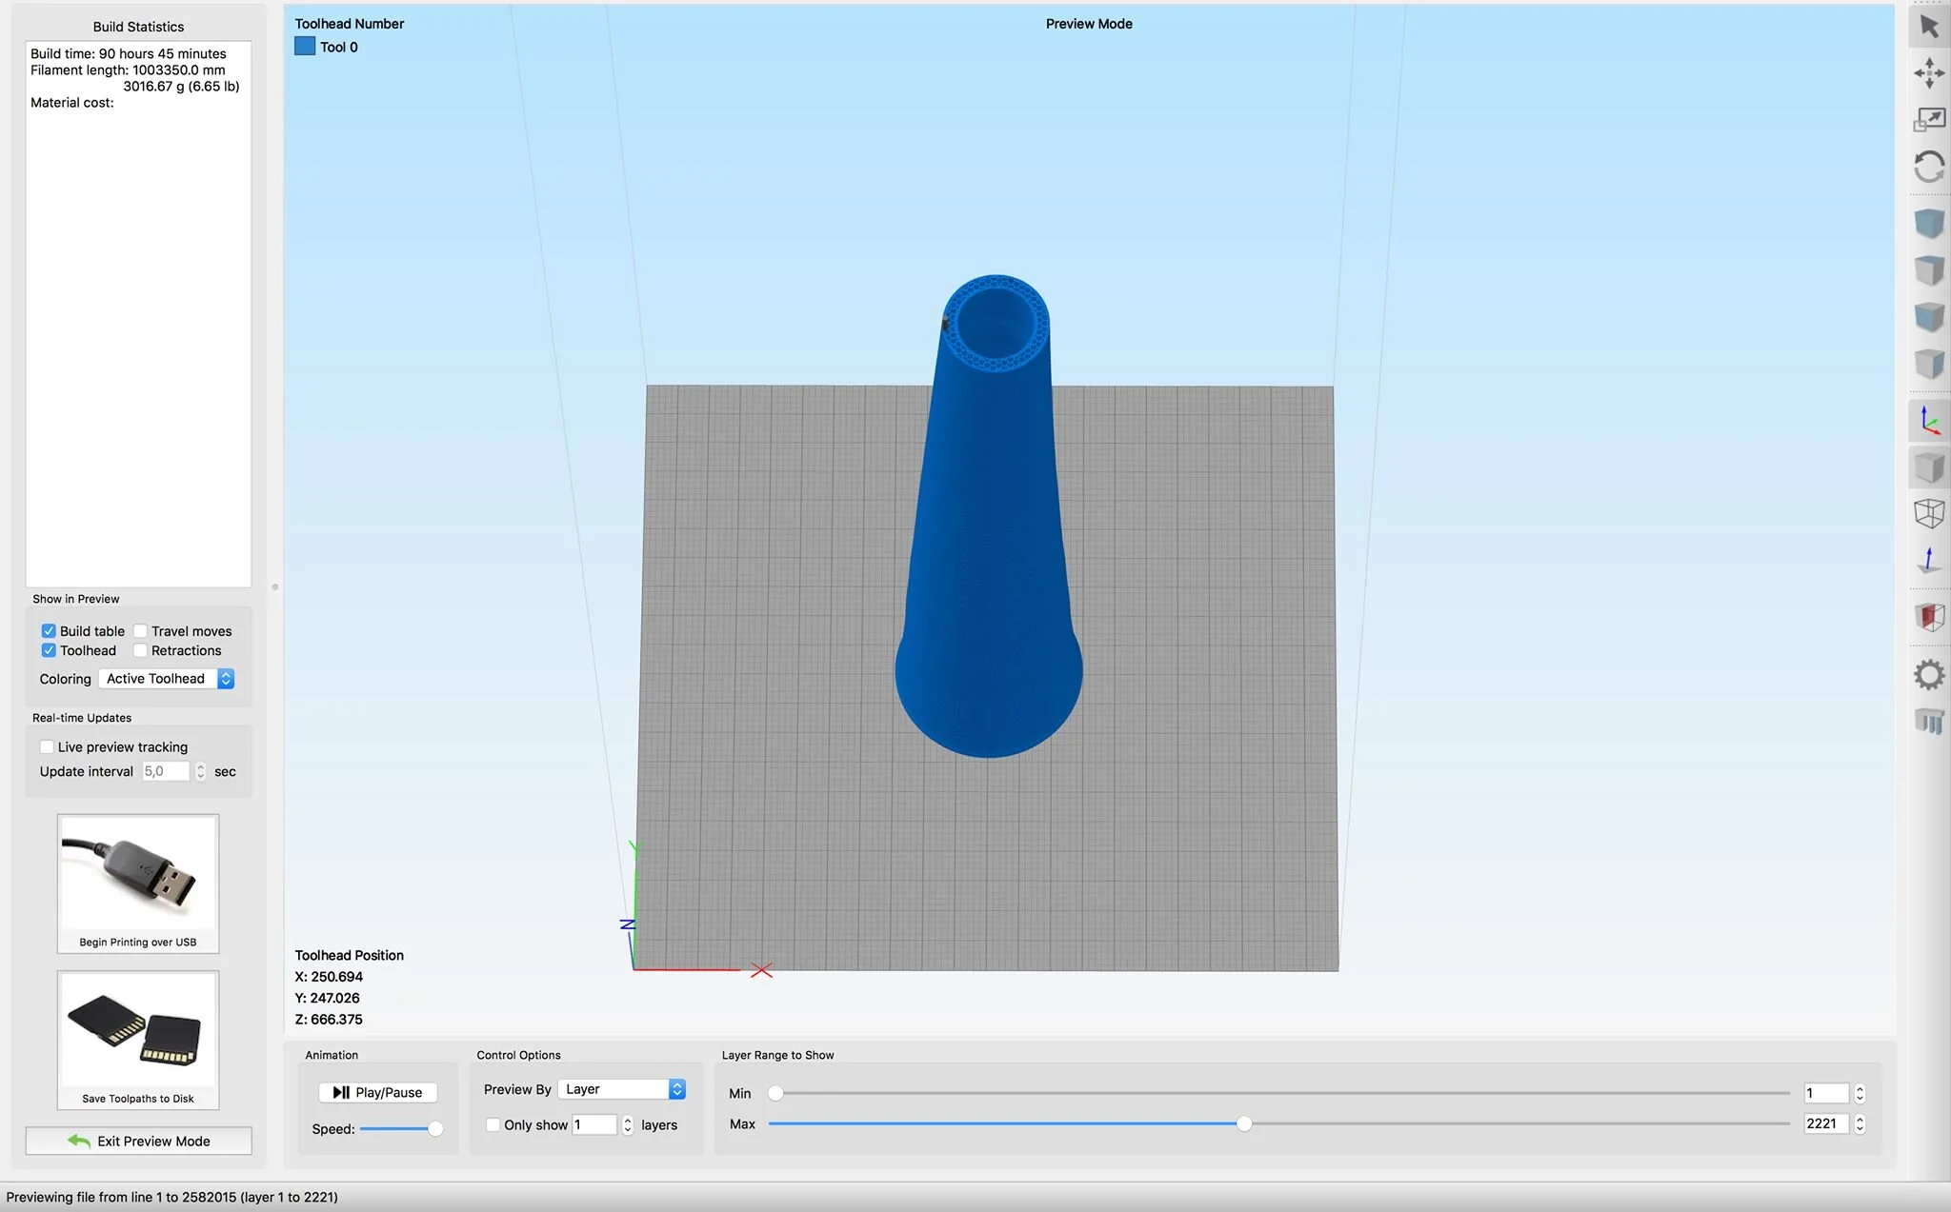Click the Max layer range slider handle
The image size is (1951, 1212).
[1244, 1124]
